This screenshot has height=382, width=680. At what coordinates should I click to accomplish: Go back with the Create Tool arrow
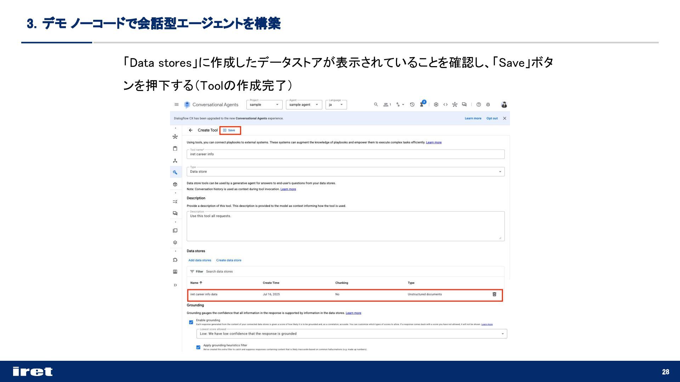191,130
